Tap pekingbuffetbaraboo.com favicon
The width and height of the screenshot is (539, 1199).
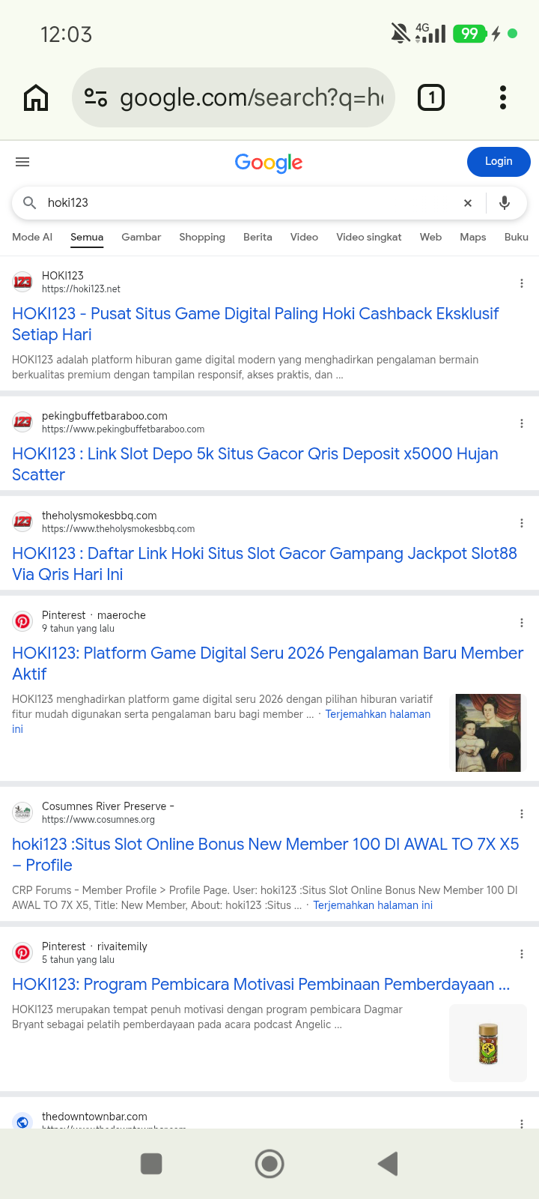point(22,422)
